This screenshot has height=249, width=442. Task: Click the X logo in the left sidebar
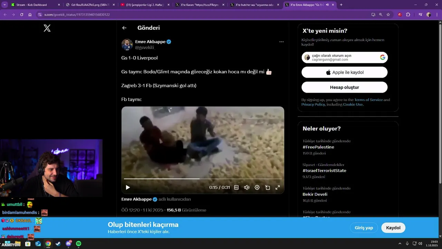click(47, 28)
